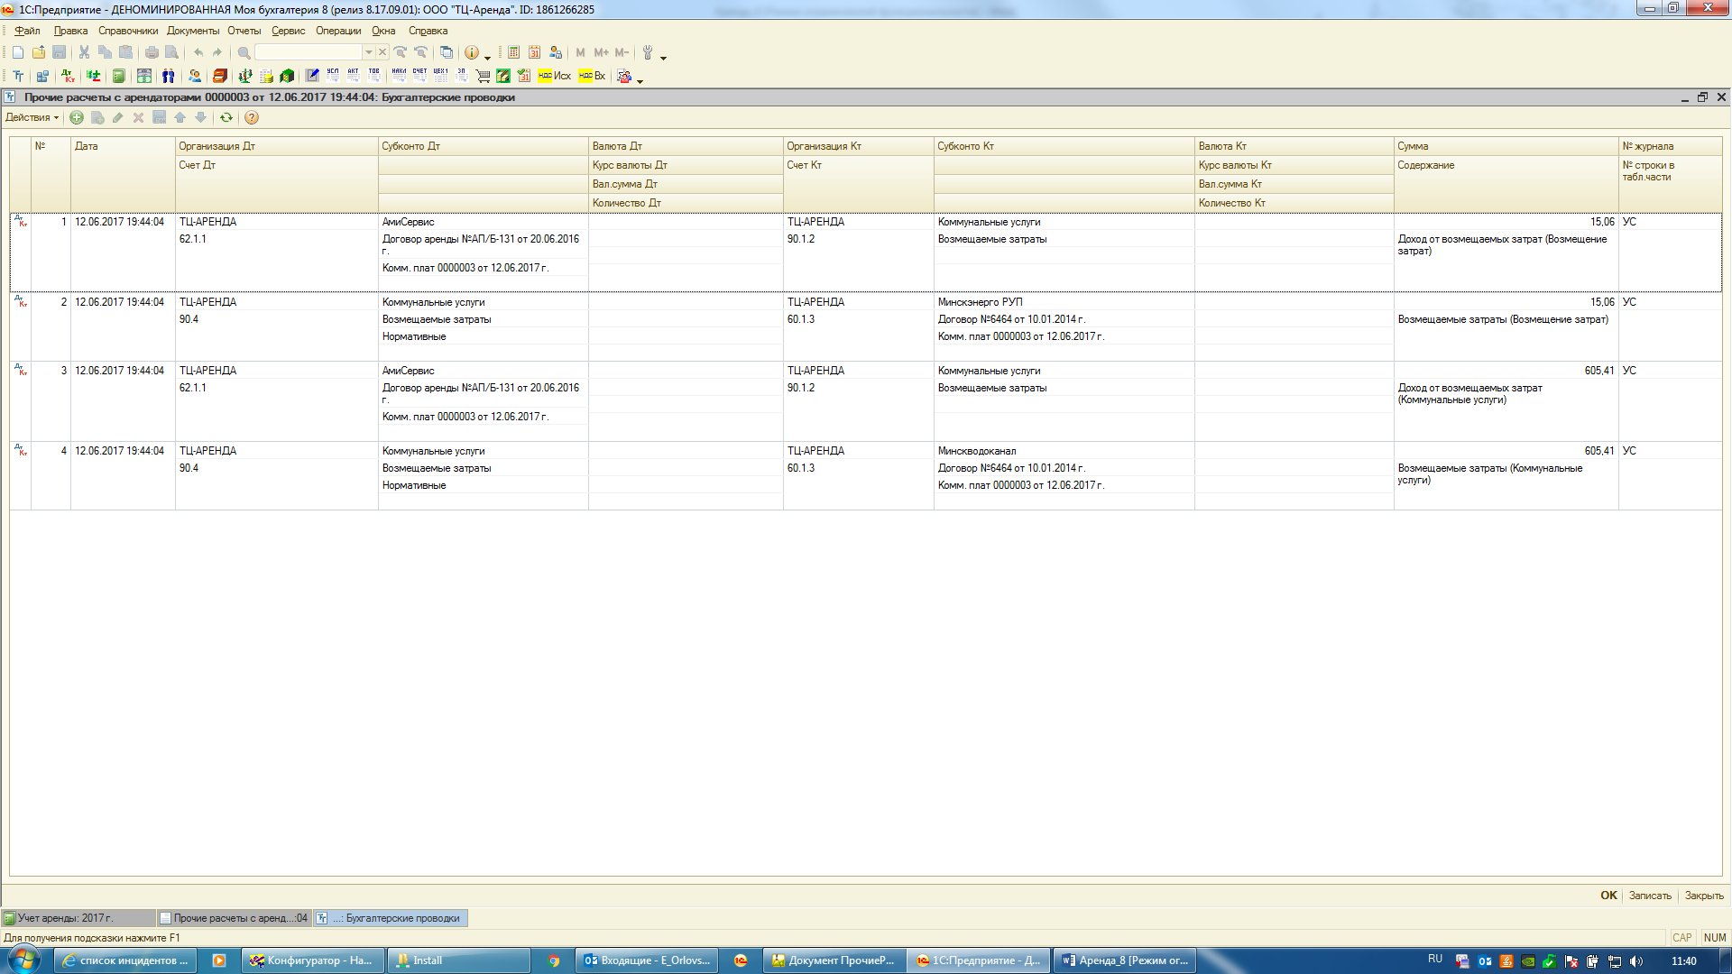Click the НДС Вх toolbar button

(592, 77)
